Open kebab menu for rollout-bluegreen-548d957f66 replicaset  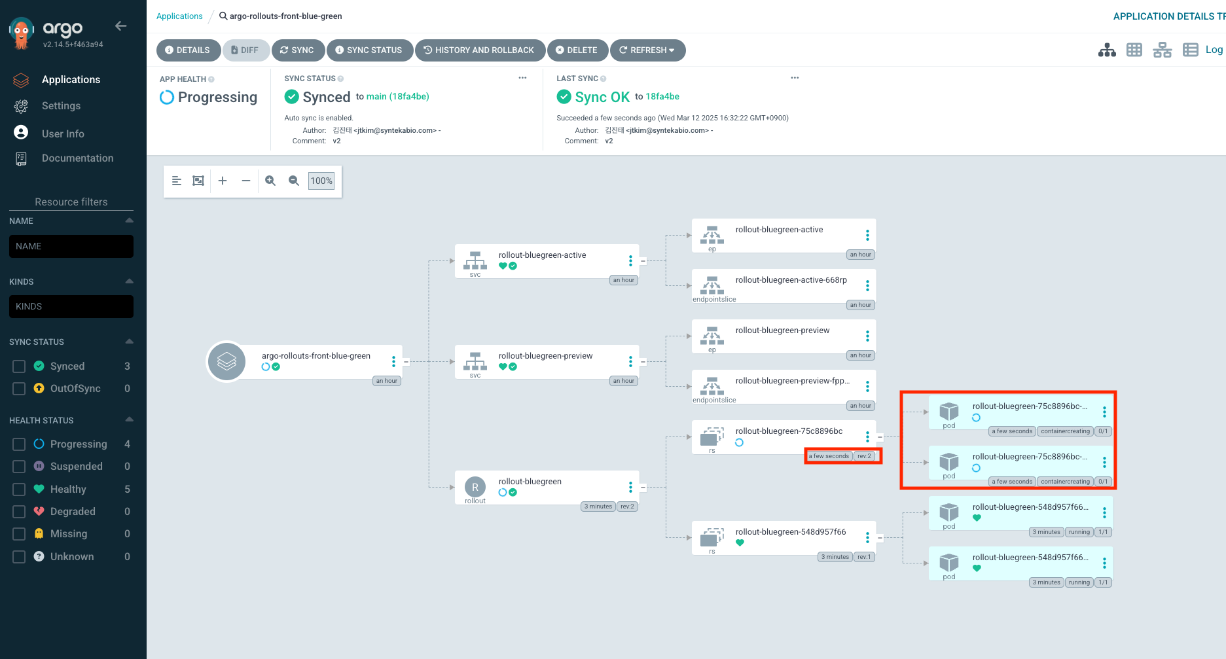click(867, 537)
